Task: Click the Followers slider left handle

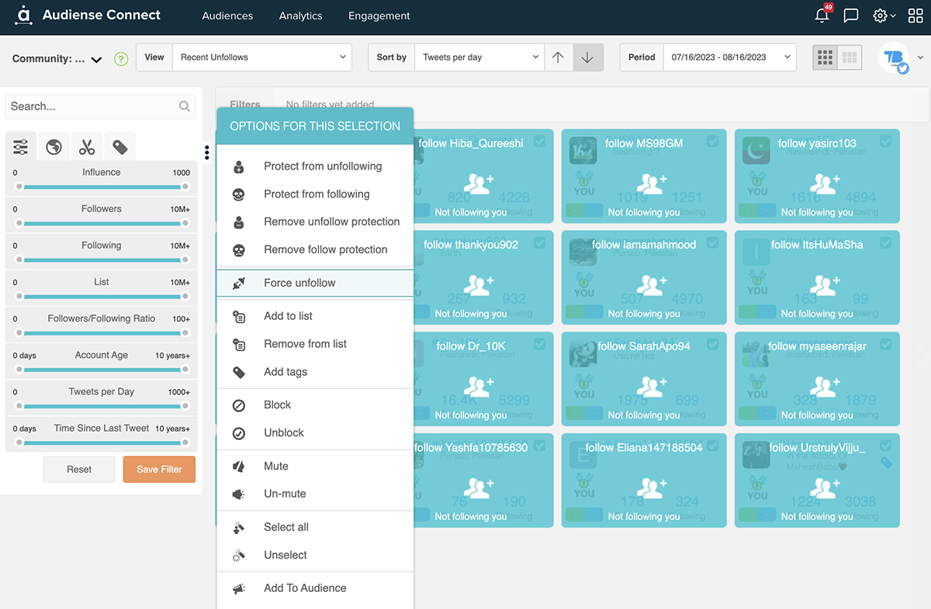Action: pyautogui.click(x=19, y=223)
